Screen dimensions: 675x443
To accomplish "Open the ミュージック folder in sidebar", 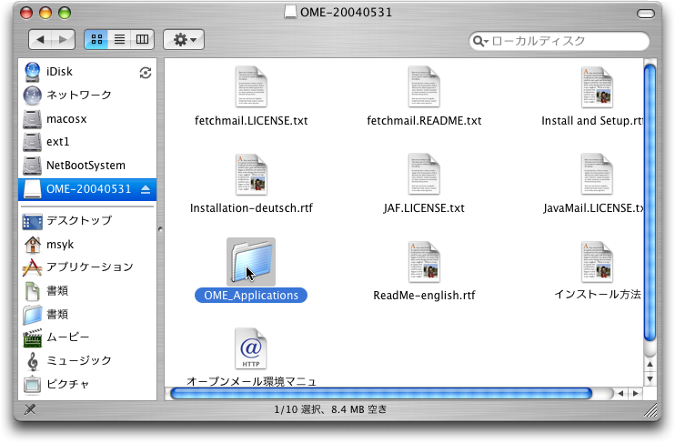I will [78, 360].
